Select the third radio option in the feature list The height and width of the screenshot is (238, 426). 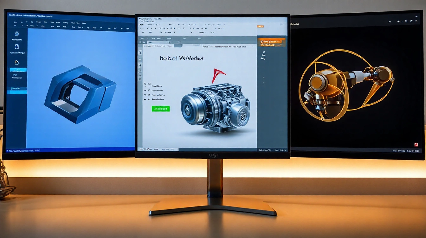(x=145, y=95)
